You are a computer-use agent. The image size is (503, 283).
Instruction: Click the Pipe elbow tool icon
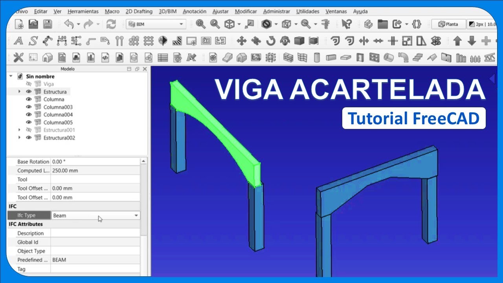pyautogui.click(x=403, y=58)
